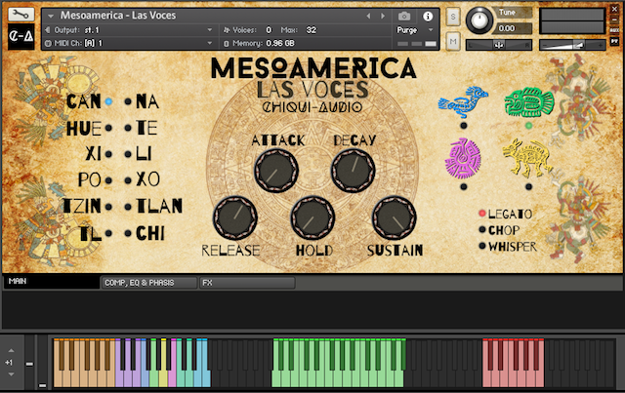Screen dimensions: 625x393
Task: Solo the instrument with S button
Action: [454, 17]
